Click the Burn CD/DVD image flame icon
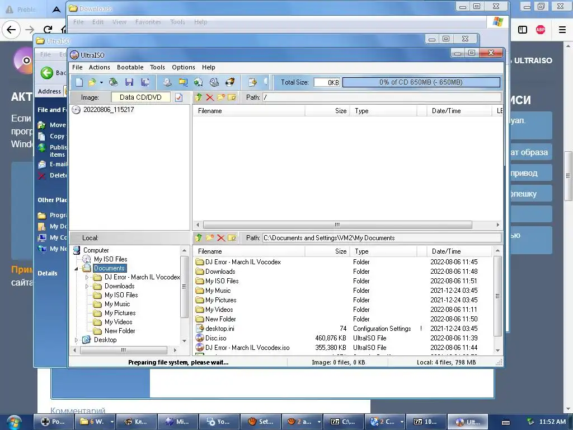Screen dimensions: 573x430 (x=230, y=82)
